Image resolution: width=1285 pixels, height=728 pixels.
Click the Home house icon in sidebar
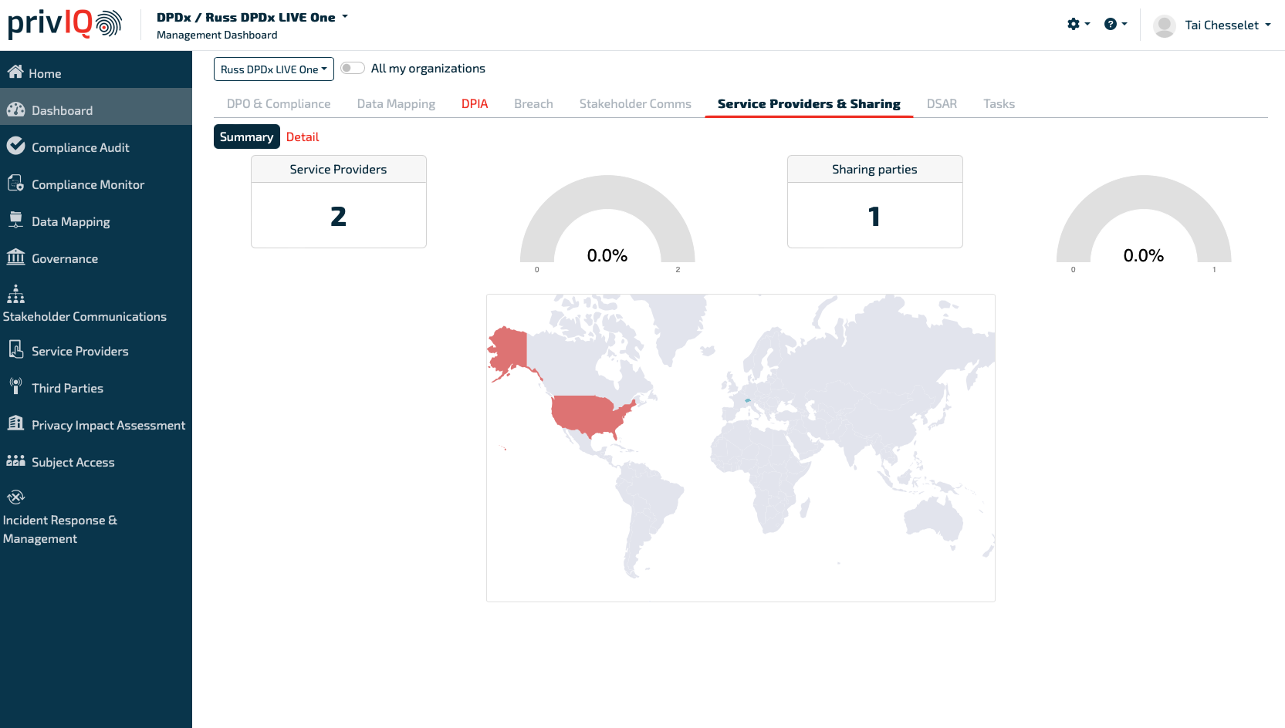coord(15,72)
